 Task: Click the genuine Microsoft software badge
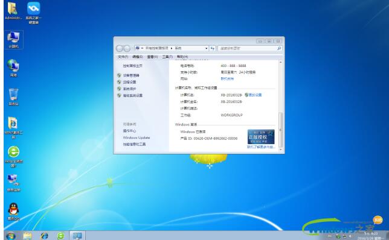point(261,136)
